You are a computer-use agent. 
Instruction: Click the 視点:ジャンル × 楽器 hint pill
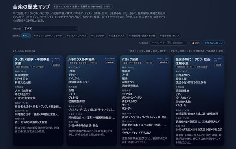(148, 51)
